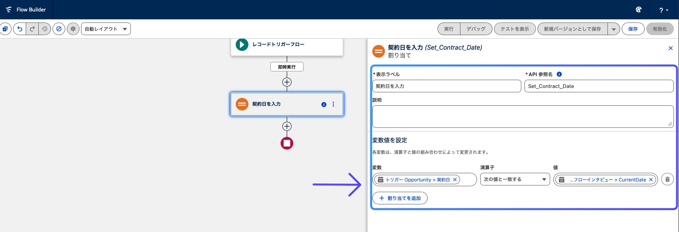Click the 変数値を設定 heading
This screenshot has height=232, width=679.
390,140
